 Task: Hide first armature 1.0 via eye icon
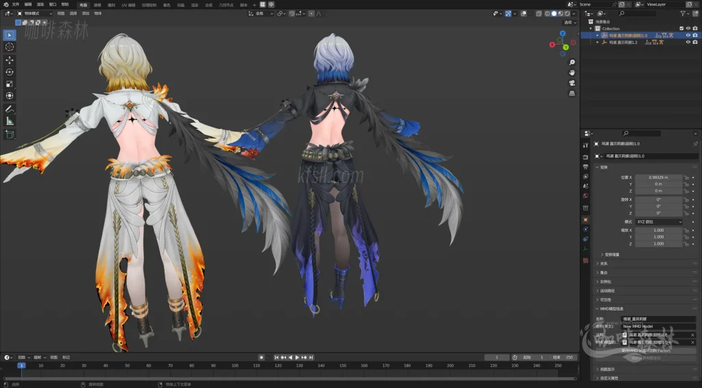(688, 35)
